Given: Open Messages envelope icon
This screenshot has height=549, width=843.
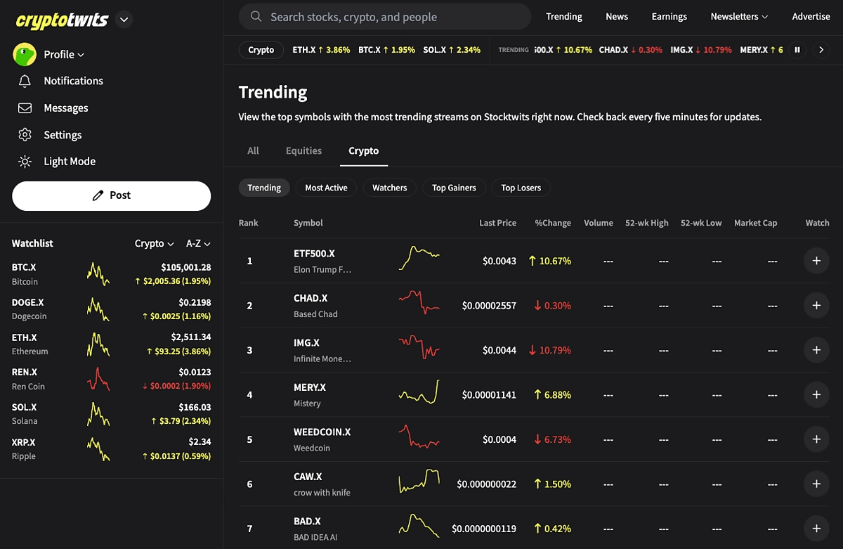Looking at the screenshot, I should (25, 108).
